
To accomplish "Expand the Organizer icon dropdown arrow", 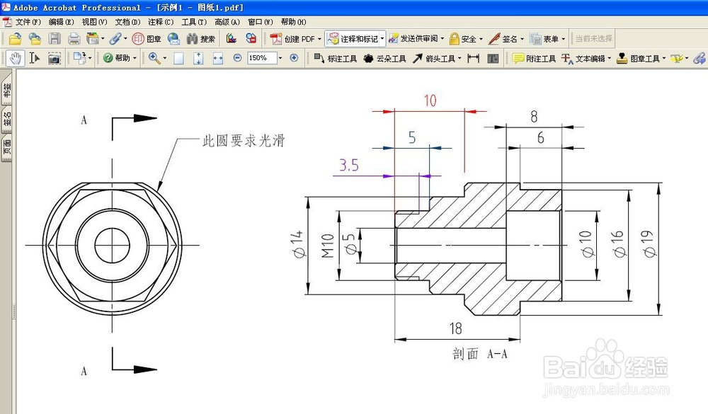I will (103, 39).
